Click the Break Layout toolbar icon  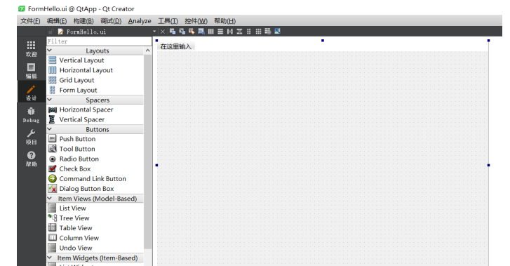click(x=268, y=32)
